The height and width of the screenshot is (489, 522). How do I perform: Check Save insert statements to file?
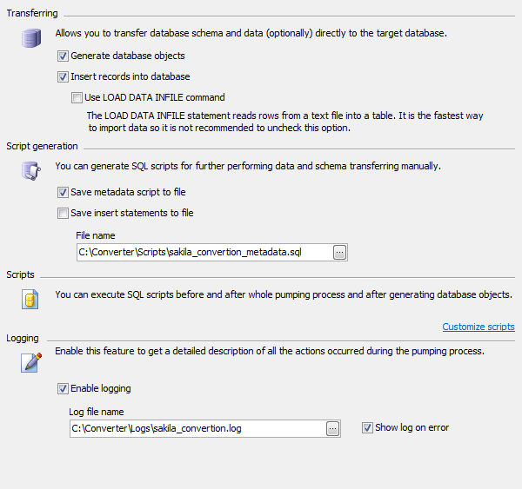(63, 213)
